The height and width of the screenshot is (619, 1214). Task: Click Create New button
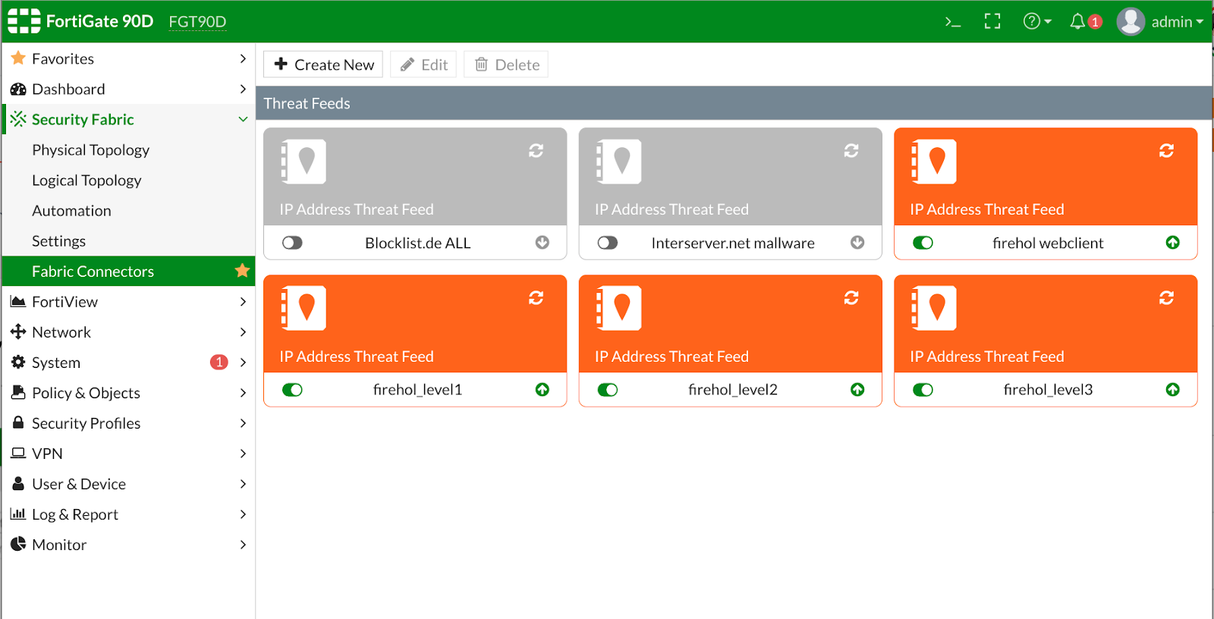point(323,64)
